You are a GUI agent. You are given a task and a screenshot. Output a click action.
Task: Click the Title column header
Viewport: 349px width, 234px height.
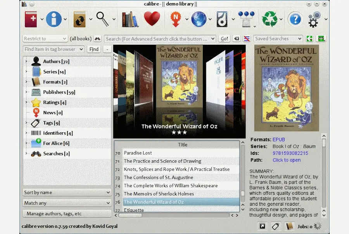pyautogui.click(x=183, y=144)
